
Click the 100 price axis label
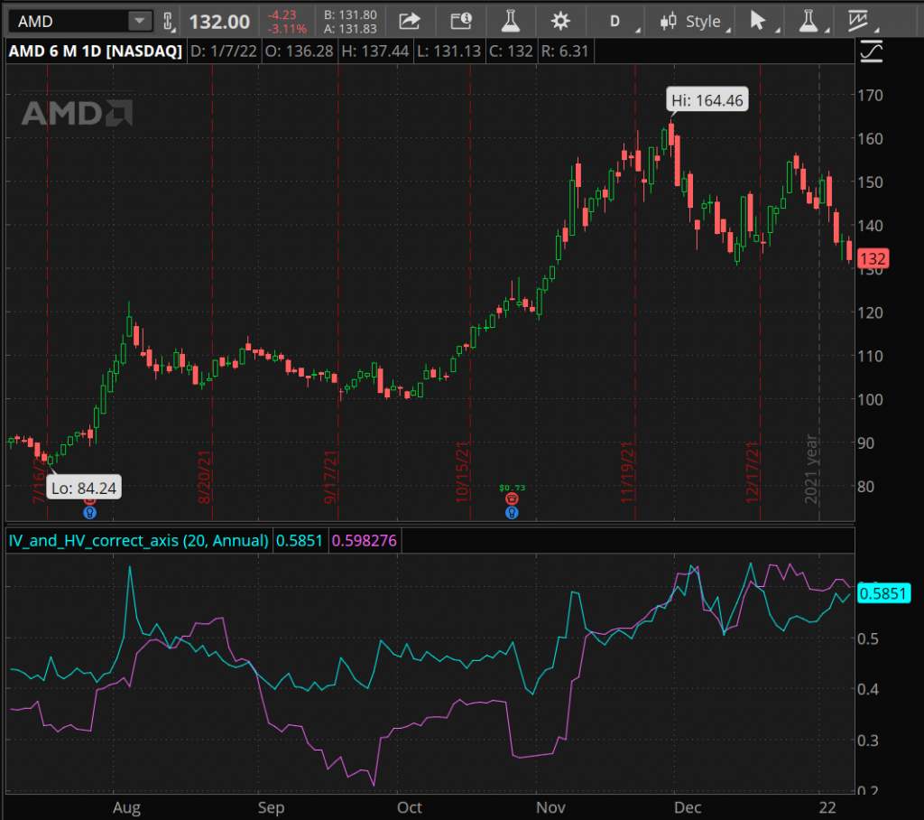pyautogui.click(x=871, y=399)
